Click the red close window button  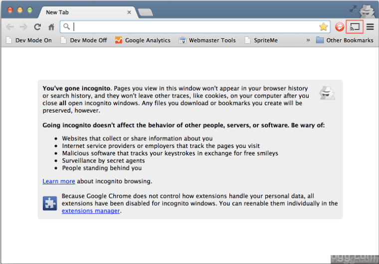[10, 10]
